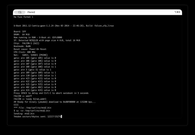The image size is (195, 135).
Task: Click the gpio pin 108 line
Action: click(35, 67)
